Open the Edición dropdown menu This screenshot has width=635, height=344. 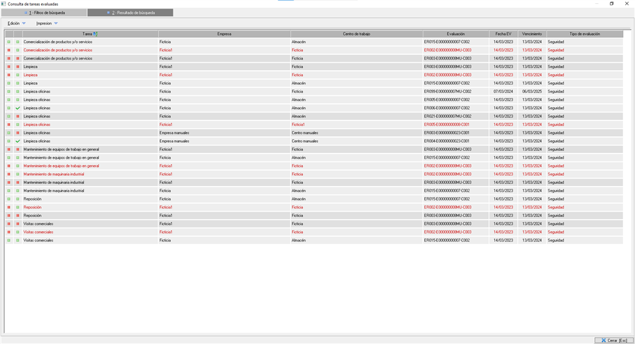[x=17, y=23]
